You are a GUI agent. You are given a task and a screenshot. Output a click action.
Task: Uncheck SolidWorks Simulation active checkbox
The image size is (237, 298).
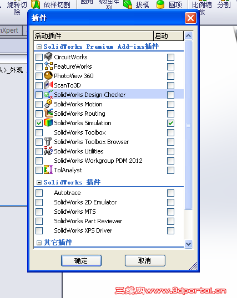(x=39, y=124)
